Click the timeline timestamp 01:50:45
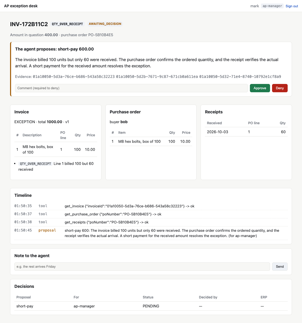Screen dimensions: 302x323 tap(23, 230)
